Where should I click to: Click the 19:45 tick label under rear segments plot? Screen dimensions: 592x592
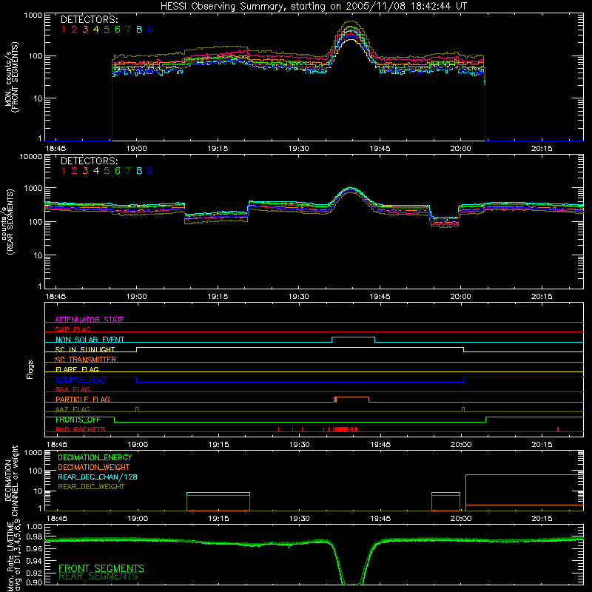(380, 297)
